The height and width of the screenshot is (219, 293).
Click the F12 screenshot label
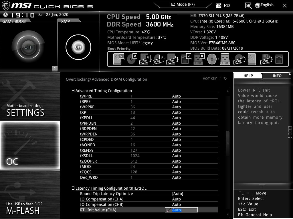tap(227, 6)
